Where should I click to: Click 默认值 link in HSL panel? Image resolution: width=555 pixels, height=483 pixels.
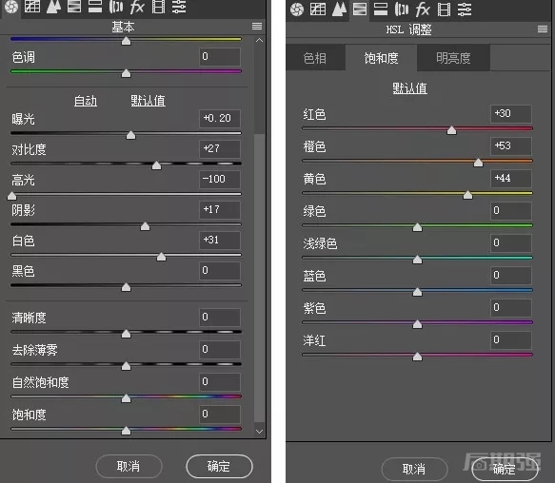[x=409, y=88]
